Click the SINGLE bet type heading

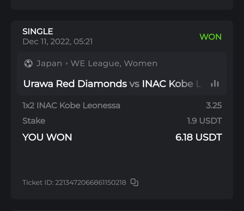pos(38,31)
